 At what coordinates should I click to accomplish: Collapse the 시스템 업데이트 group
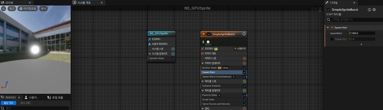point(150,54)
